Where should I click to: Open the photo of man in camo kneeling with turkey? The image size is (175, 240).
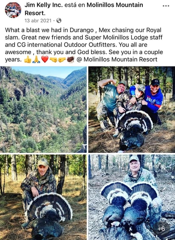click(43, 197)
